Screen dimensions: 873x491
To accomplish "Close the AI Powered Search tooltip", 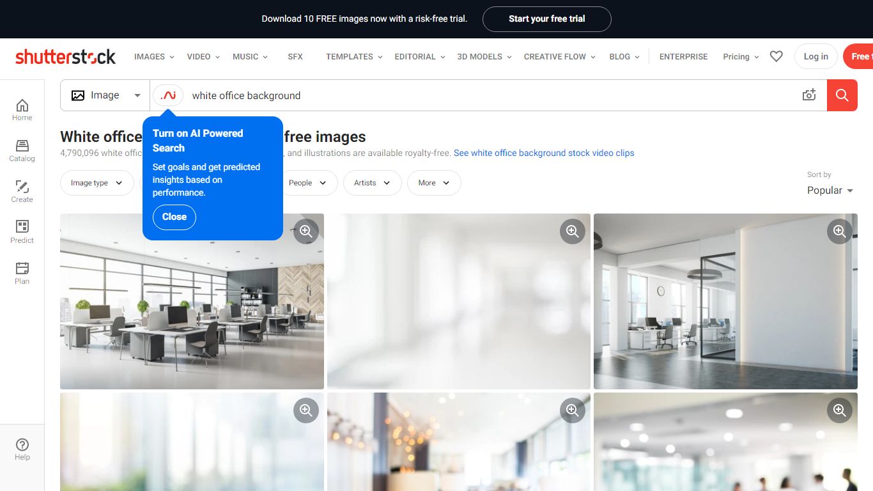I will tap(174, 217).
